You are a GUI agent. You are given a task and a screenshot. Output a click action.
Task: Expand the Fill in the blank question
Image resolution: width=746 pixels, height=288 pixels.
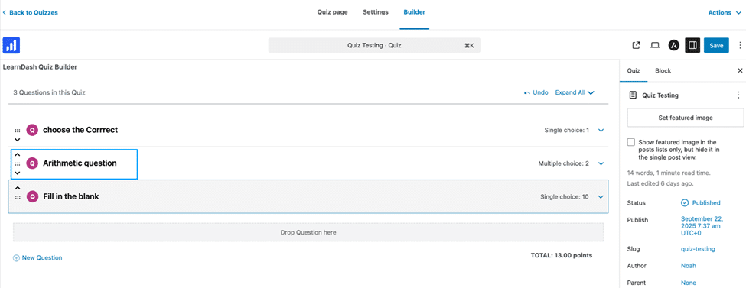pos(601,197)
